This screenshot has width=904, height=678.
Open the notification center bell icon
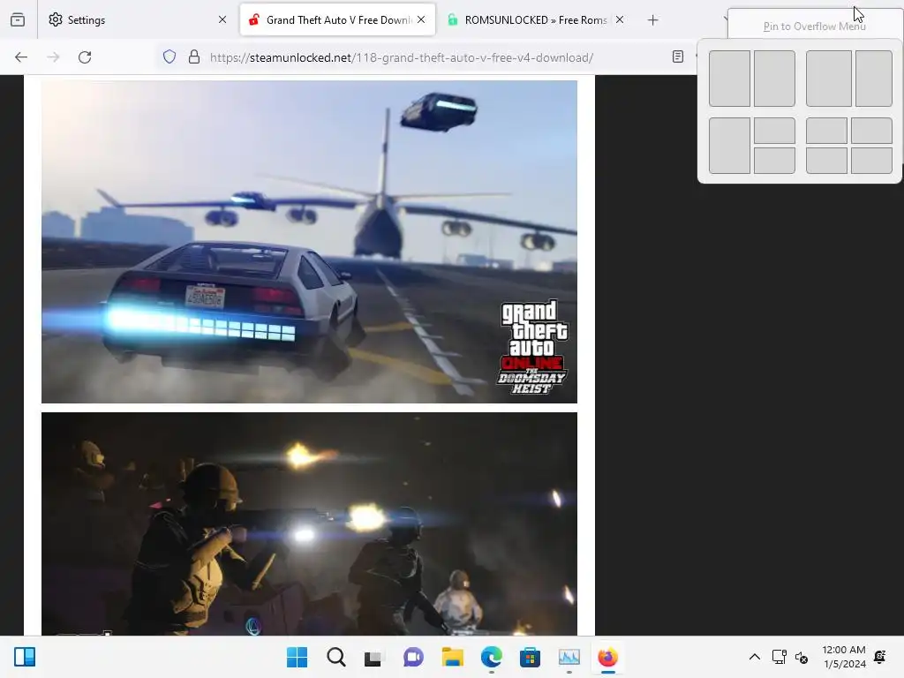(x=880, y=657)
